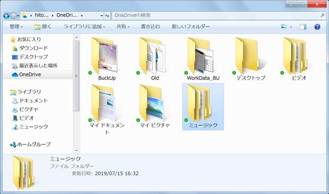Click the WorkData_BU folder name label
The width and height of the screenshot is (329, 194).
click(203, 78)
